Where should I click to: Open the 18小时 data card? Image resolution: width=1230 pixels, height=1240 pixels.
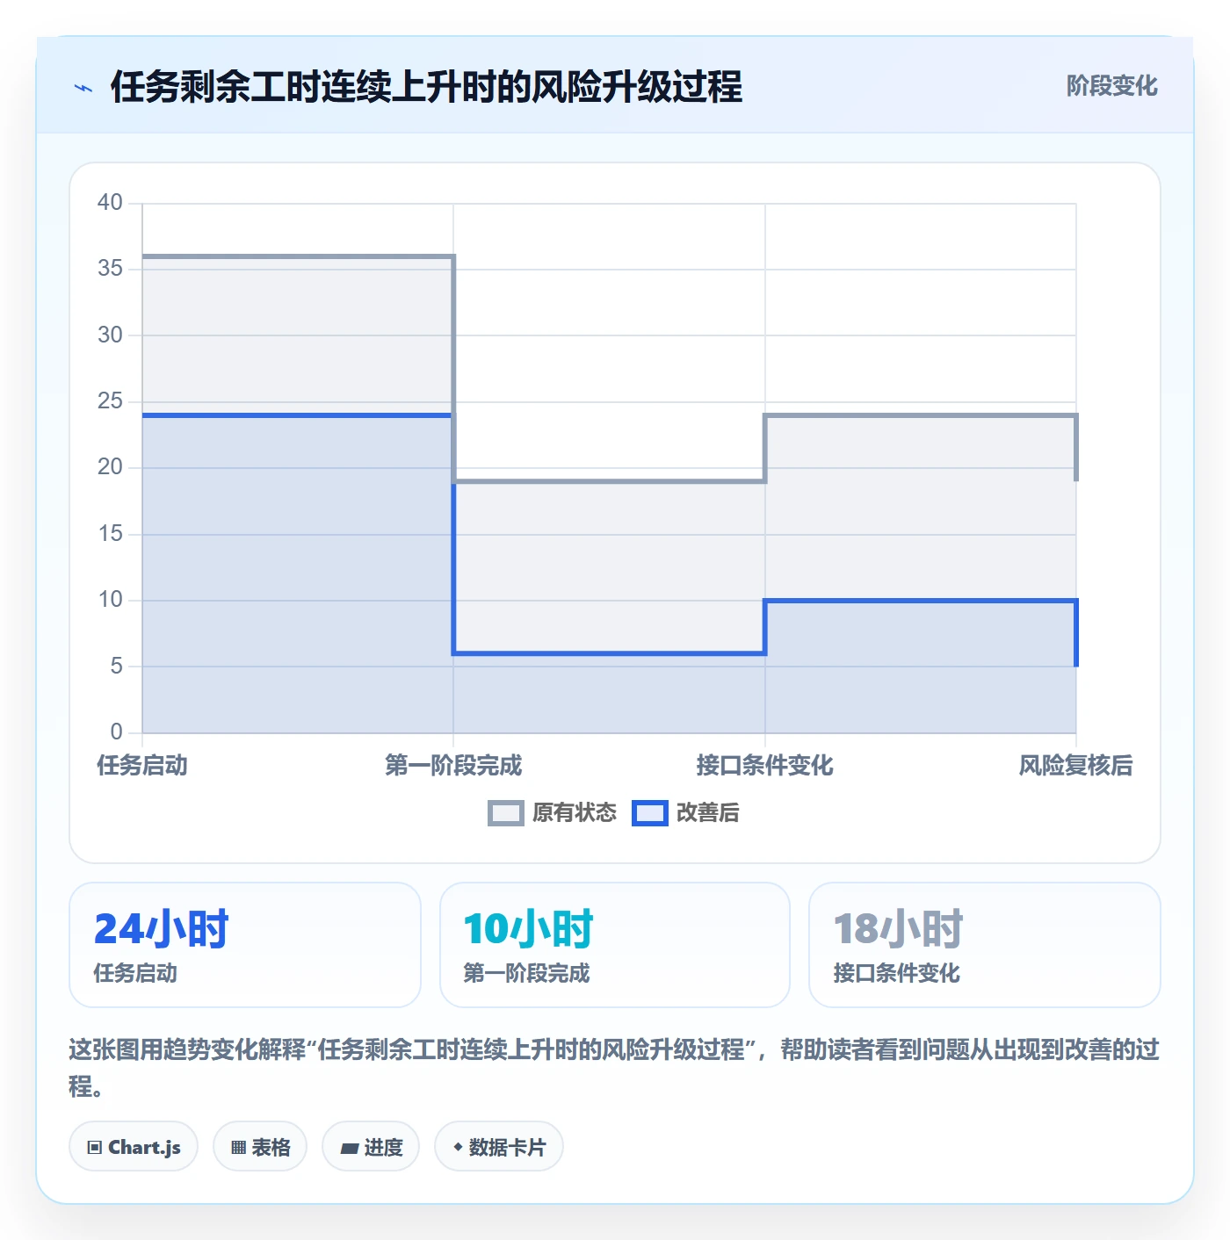point(985,945)
